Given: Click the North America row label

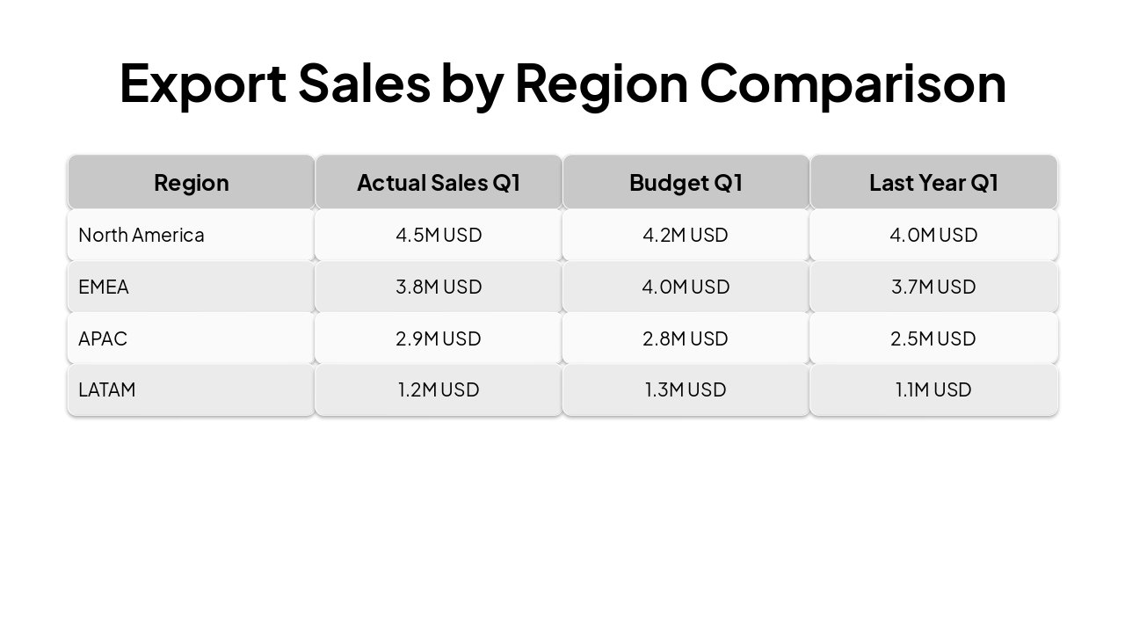Looking at the screenshot, I should [x=142, y=235].
